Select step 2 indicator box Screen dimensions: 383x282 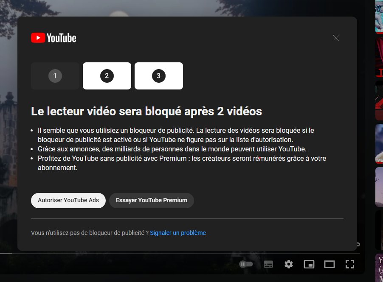pyautogui.click(x=107, y=76)
